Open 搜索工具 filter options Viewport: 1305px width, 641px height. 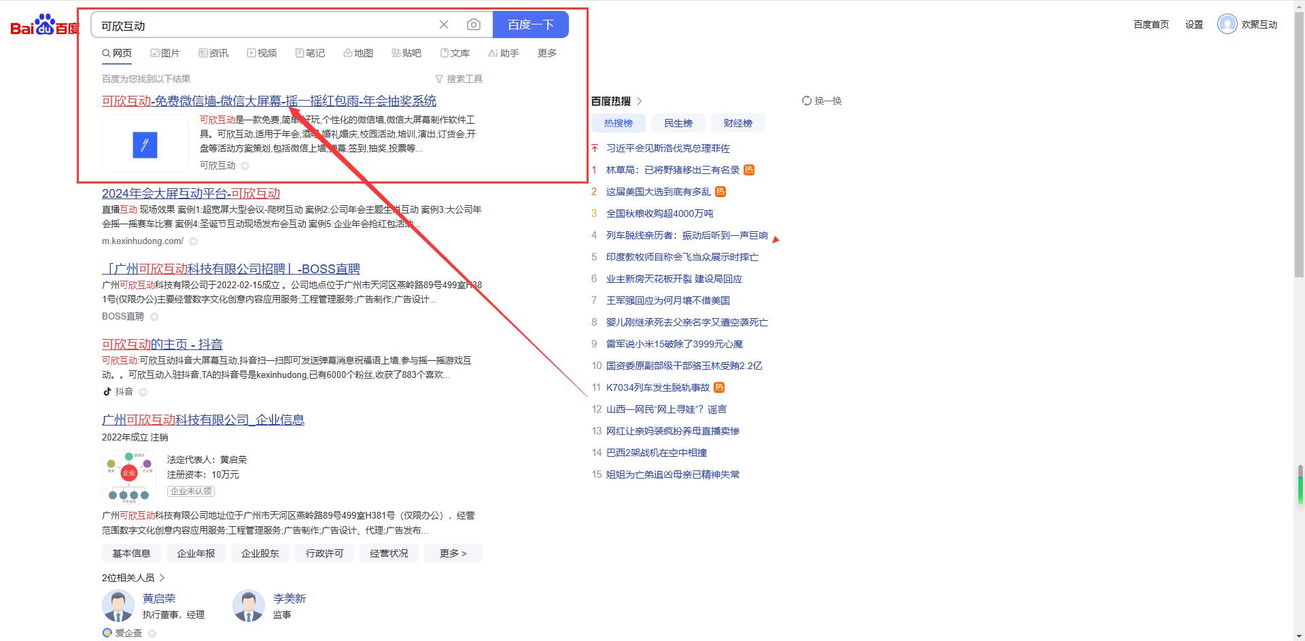click(459, 79)
